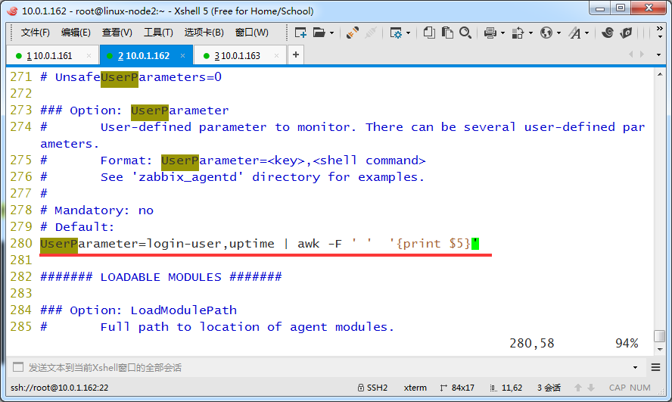Open the 工具(T) menu
This screenshot has height=402, width=672.
(x=158, y=33)
